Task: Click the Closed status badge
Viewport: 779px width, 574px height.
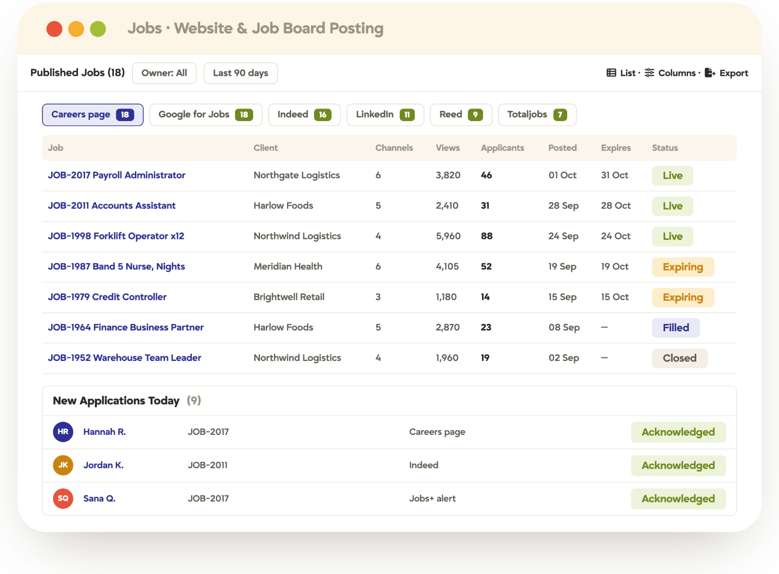Action: pos(680,359)
